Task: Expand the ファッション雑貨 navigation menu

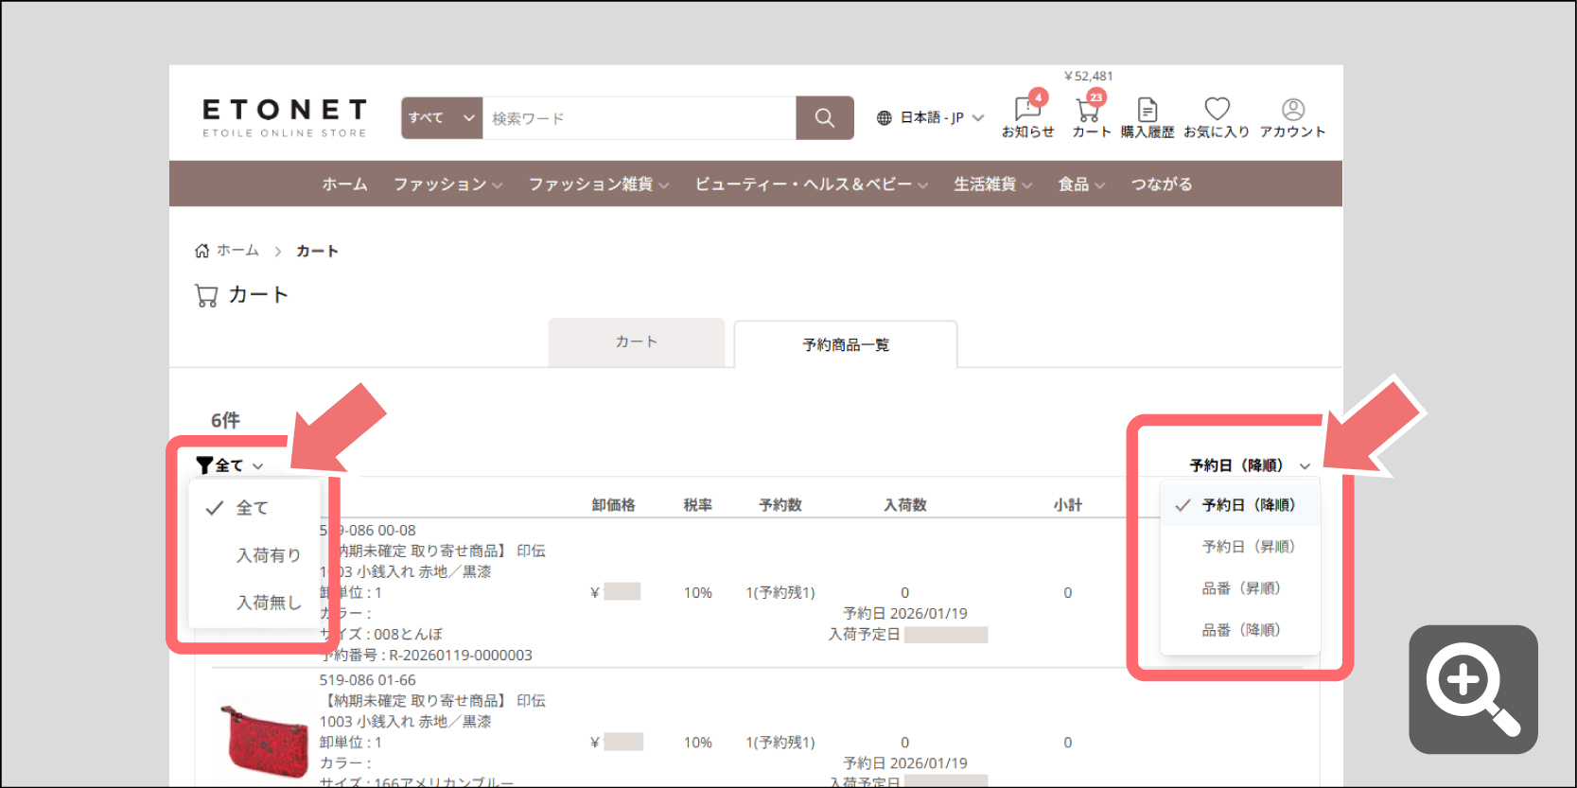Action: (598, 184)
